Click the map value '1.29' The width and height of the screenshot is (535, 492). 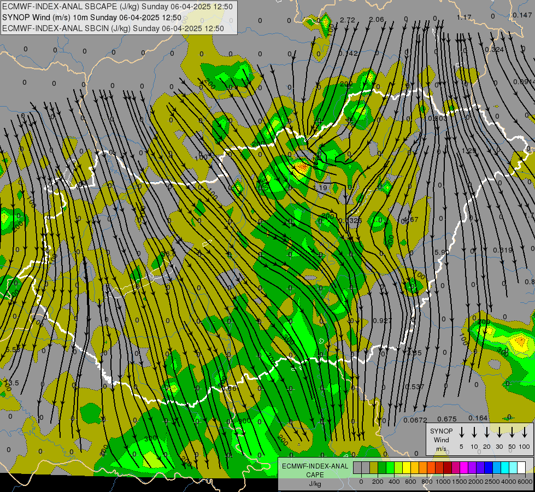click(x=469, y=150)
